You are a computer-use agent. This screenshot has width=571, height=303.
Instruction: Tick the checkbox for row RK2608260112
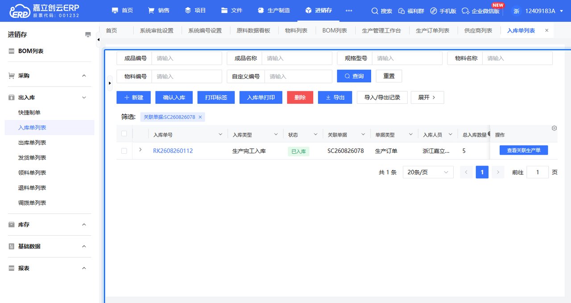(124, 151)
